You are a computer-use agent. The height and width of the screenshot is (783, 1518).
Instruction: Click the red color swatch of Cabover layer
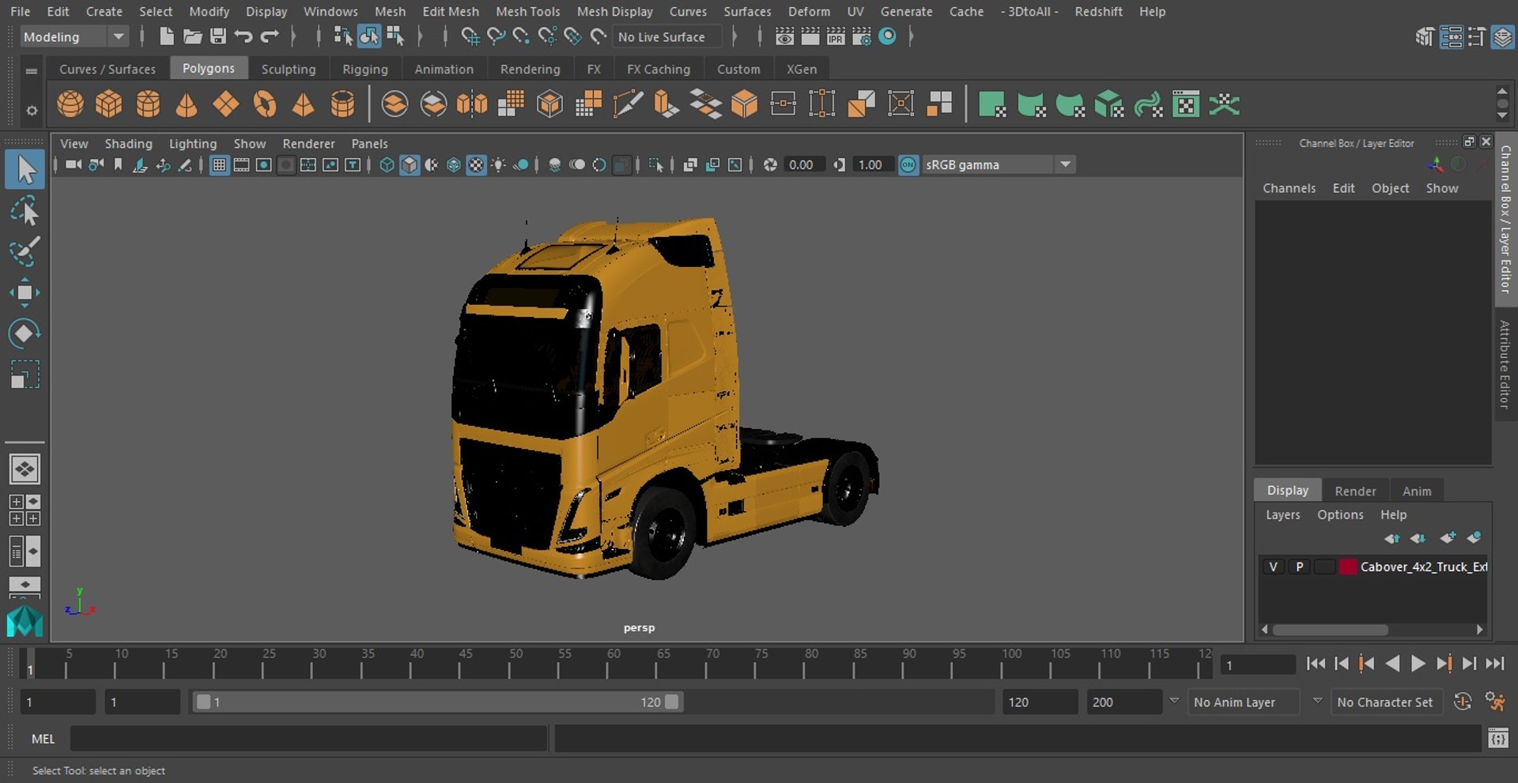[x=1348, y=567]
